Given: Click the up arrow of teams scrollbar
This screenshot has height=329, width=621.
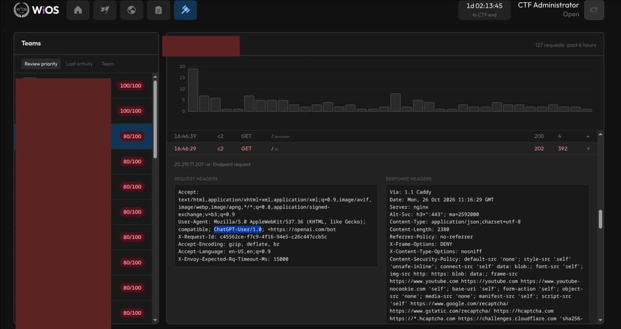Looking at the screenshot, I should pyautogui.click(x=155, y=77).
